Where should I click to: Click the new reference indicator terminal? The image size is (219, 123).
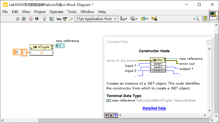pyautogui.click(x=60, y=46)
